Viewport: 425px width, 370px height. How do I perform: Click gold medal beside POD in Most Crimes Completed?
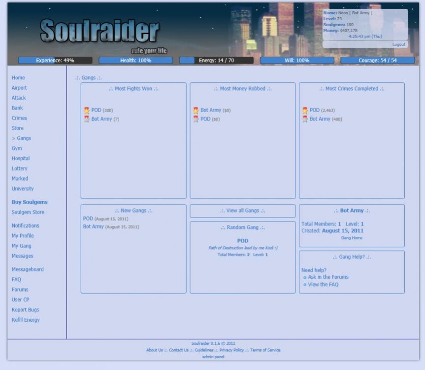coord(305,111)
